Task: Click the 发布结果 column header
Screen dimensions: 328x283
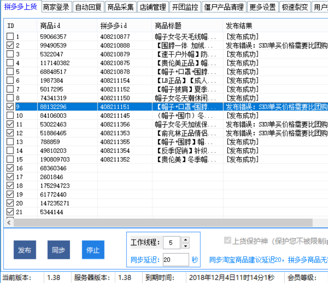Action: point(275,26)
